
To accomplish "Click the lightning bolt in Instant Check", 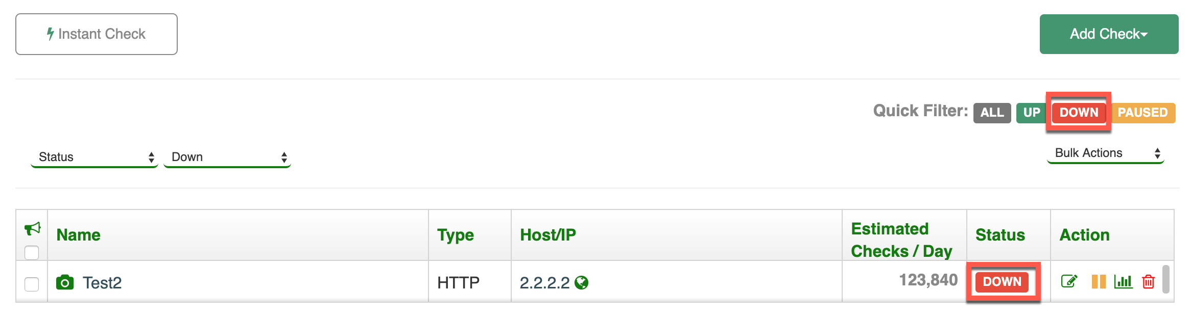I will tap(50, 34).
